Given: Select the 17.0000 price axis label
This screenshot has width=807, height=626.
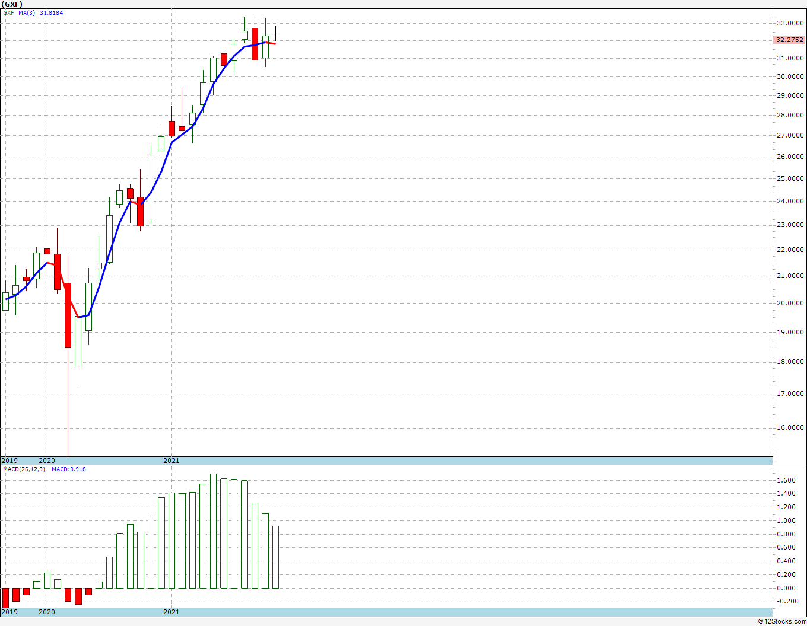Looking at the screenshot, I should tap(791, 394).
